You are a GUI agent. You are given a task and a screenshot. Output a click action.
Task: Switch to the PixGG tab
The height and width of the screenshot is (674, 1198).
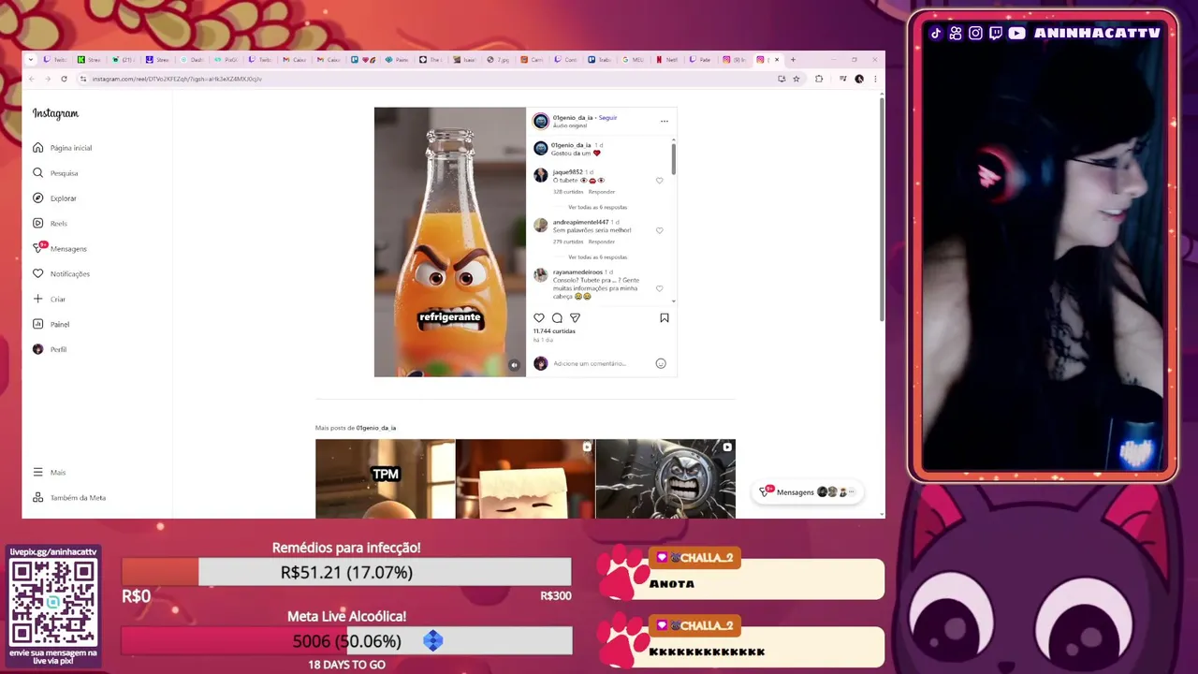pos(225,60)
